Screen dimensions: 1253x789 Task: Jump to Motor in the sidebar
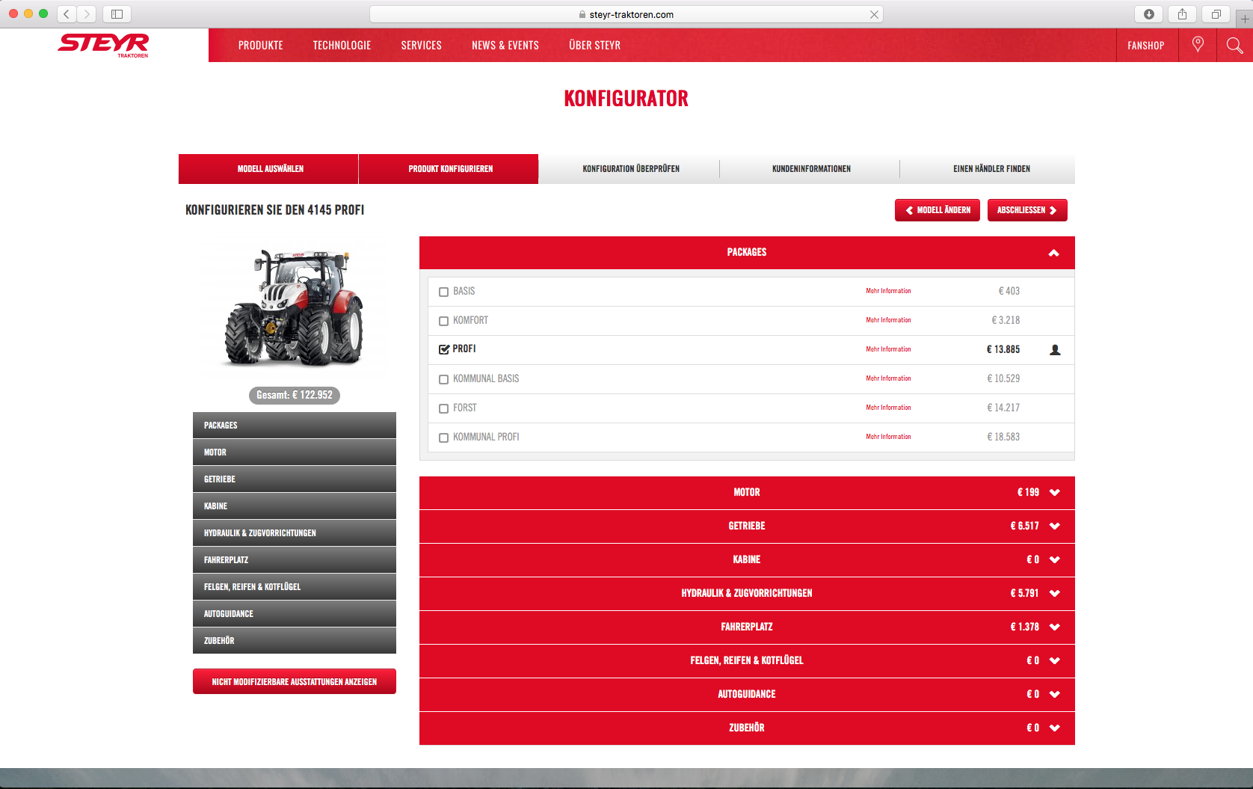pyautogui.click(x=295, y=452)
